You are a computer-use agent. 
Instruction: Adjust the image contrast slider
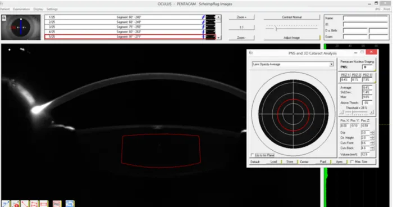tap(276, 28)
